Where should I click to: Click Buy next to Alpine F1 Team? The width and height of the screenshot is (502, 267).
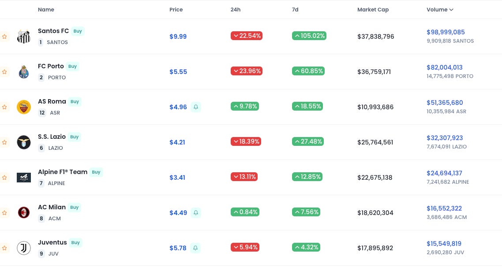point(96,172)
